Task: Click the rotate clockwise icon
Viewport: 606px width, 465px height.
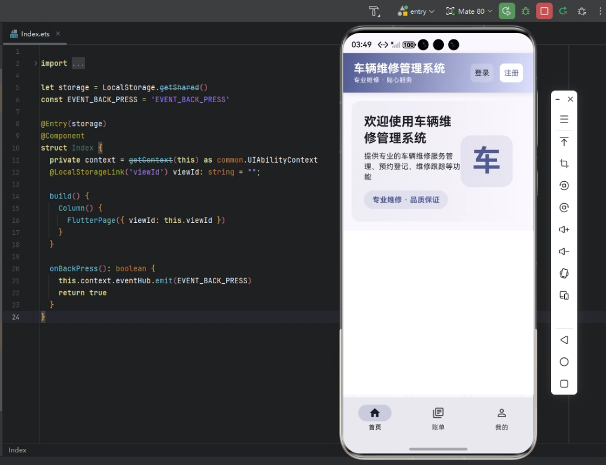Action: (564, 207)
